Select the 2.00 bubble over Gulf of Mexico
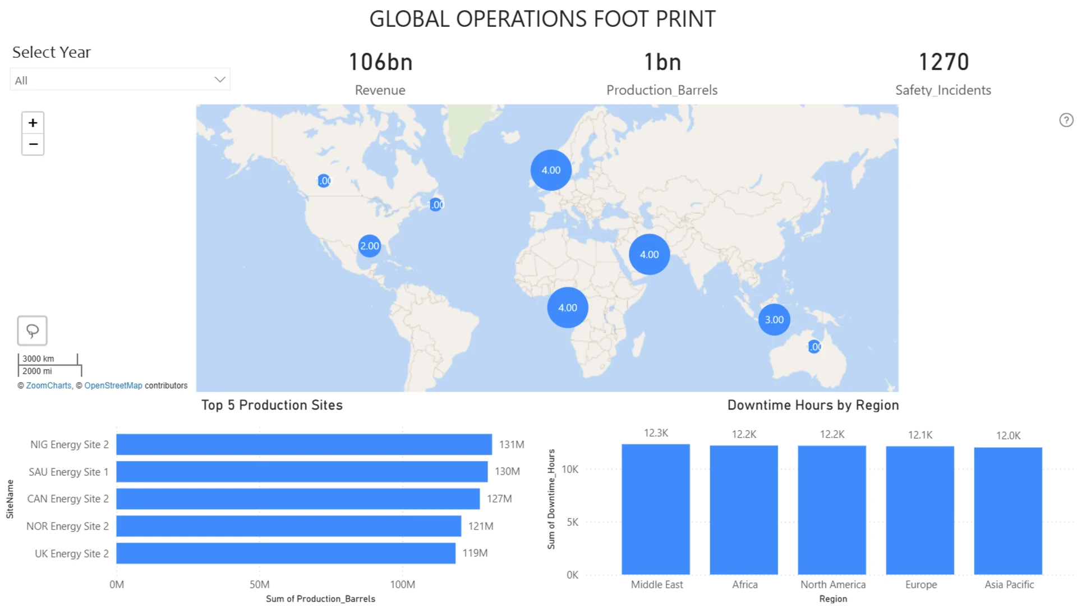1077x606 pixels. click(369, 246)
